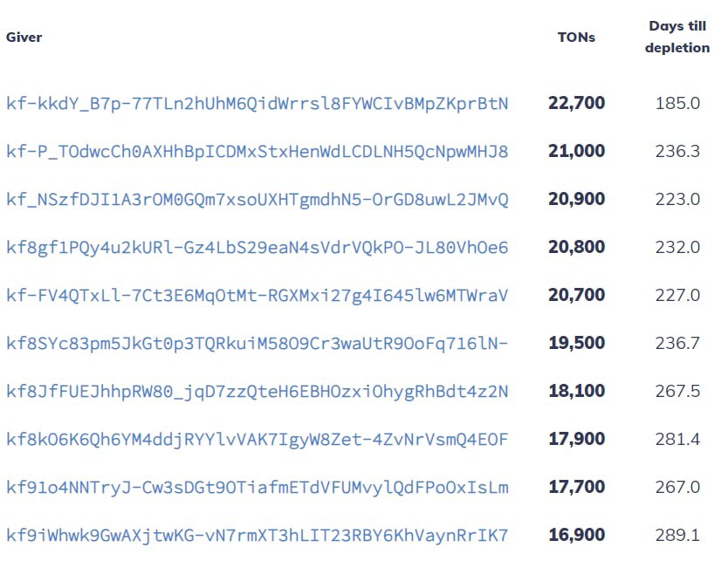Click the Days till depletion header
The height and width of the screenshot is (561, 721).
677,37
